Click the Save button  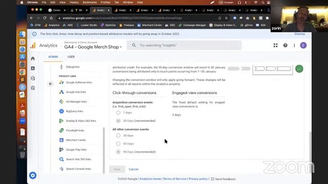[117, 169]
